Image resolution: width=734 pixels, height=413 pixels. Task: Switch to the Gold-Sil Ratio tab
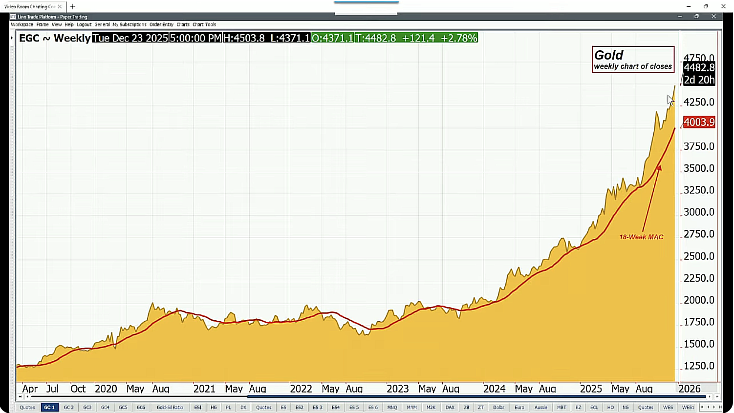click(170, 407)
